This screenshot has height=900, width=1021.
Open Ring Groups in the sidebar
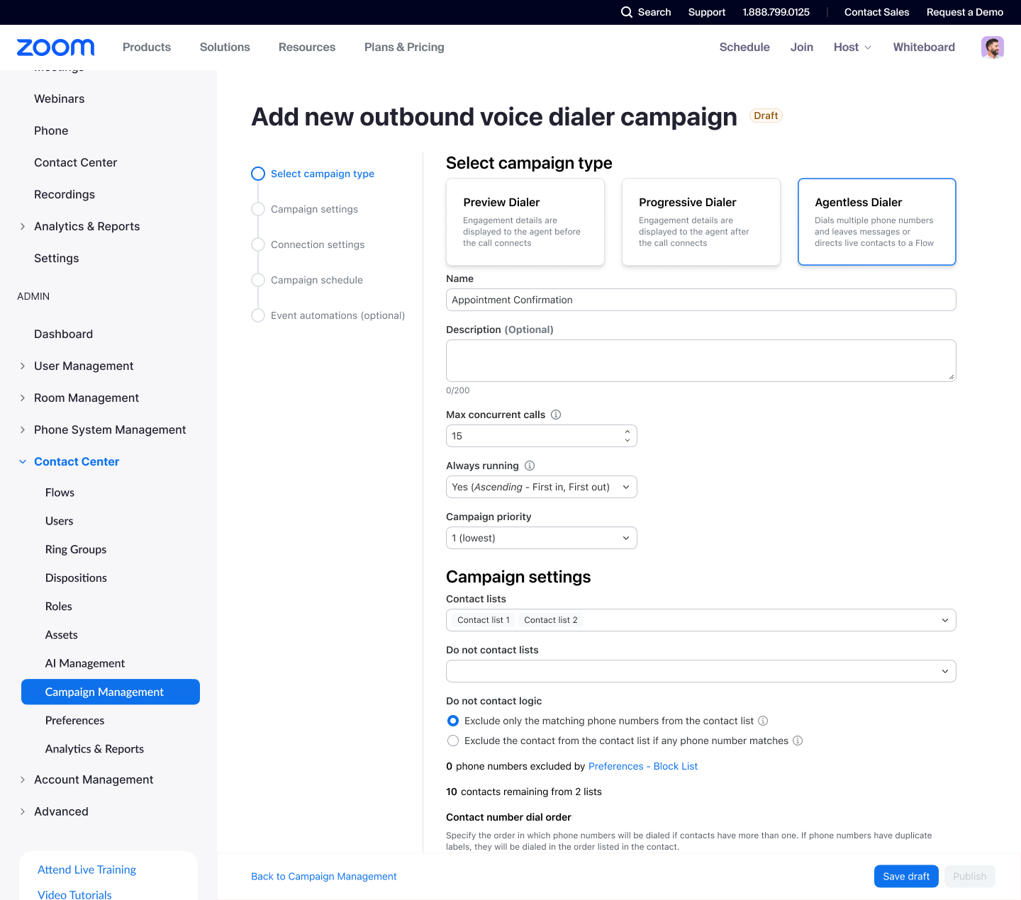(x=76, y=549)
